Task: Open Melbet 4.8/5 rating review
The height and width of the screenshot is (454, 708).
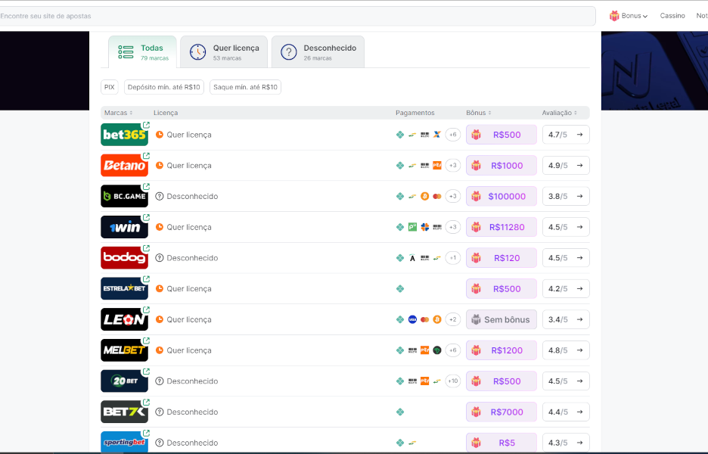Action: pyautogui.click(x=566, y=350)
